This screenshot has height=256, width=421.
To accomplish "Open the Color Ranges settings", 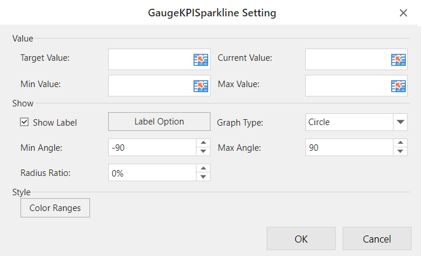I will [x=55, y=207].
